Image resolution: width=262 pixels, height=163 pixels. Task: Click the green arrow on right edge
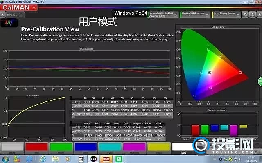point(260,80)
